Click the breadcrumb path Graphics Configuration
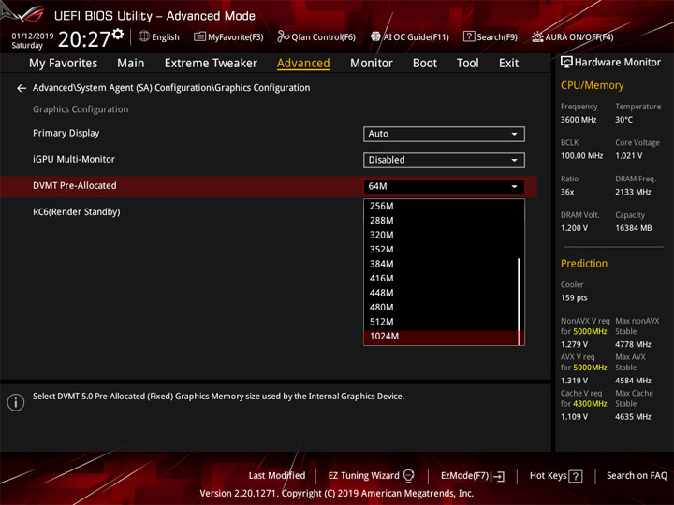This screenshot has height=505, width=674. 171,88
